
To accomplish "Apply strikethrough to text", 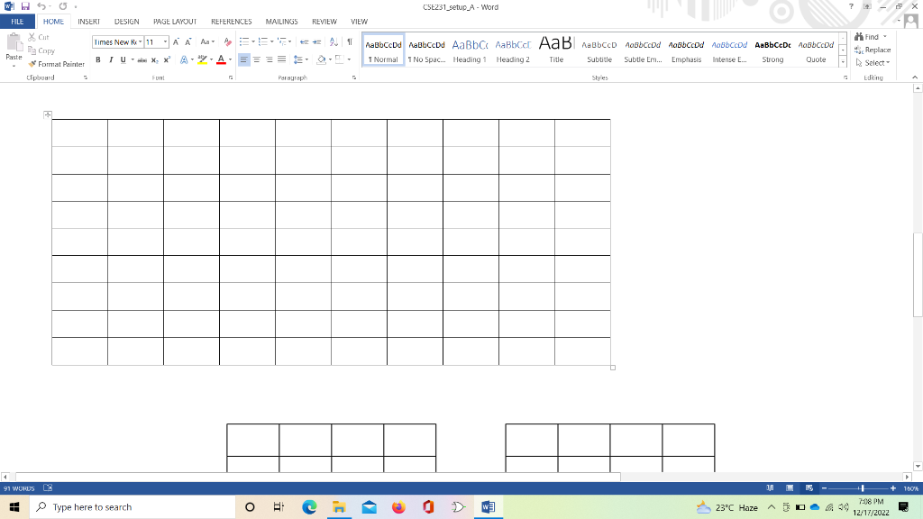I will click(x=142, y=59).
